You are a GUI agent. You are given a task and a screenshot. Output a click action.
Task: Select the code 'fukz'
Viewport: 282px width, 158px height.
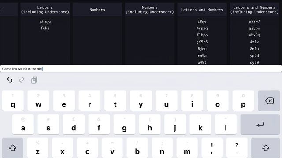[x=45, y=28]
